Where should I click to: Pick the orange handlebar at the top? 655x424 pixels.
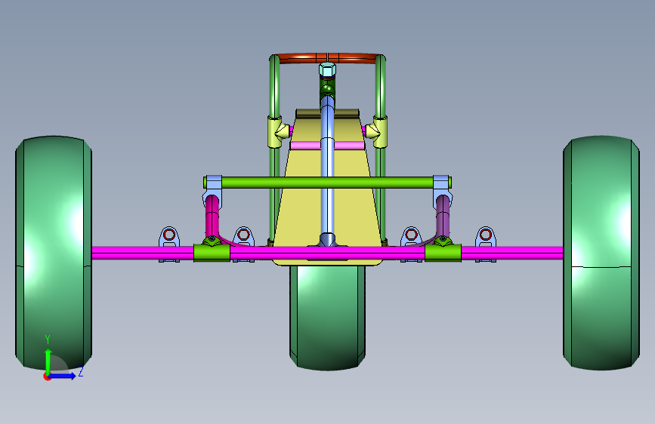point(328,58)
